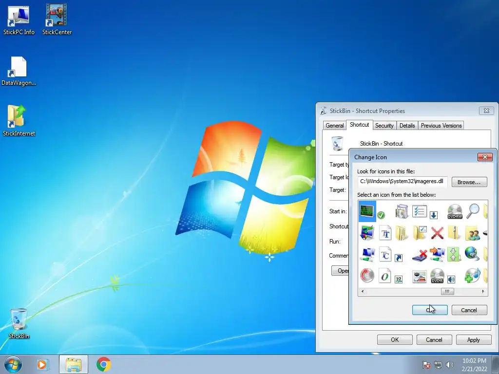Cancel the Change Icon dialog
The image size is (499, 374).
pos(469,310)
